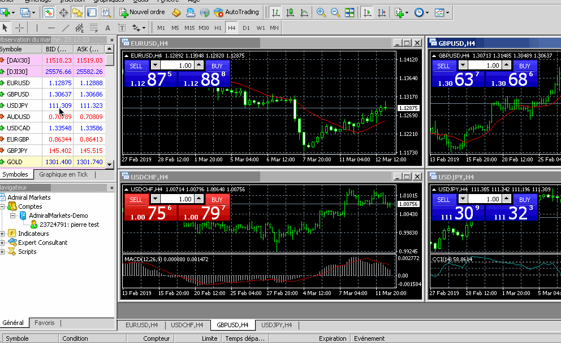Tile chart windows with the grid icon
This screenshot has width=561, height=343.
coord(349,12)
